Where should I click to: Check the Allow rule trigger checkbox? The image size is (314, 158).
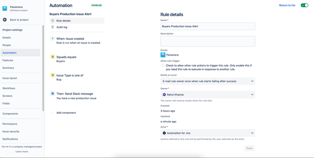tap(163, 65)
